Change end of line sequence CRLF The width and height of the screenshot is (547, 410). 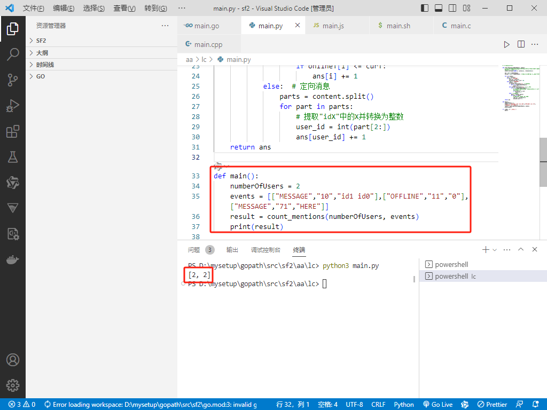pyautogui.click(x=378, y=405)
